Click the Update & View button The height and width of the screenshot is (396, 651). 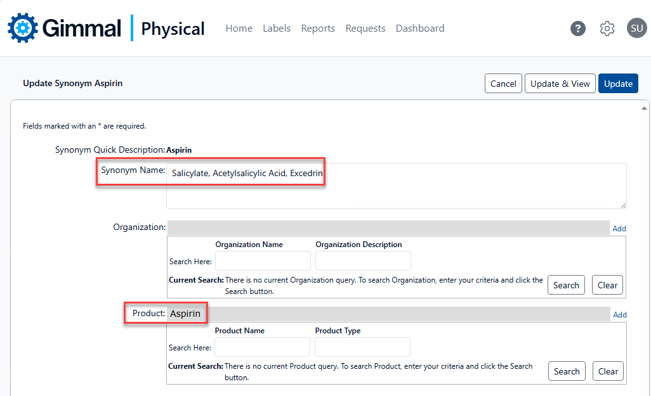560,84
